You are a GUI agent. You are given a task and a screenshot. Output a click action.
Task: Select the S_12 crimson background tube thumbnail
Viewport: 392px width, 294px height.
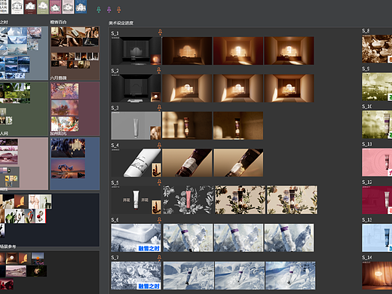(377, 201)
